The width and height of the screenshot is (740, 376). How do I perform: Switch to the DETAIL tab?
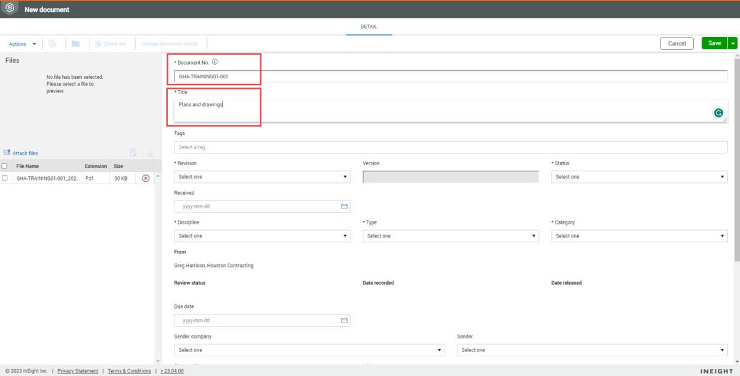(x=369, y=27)
